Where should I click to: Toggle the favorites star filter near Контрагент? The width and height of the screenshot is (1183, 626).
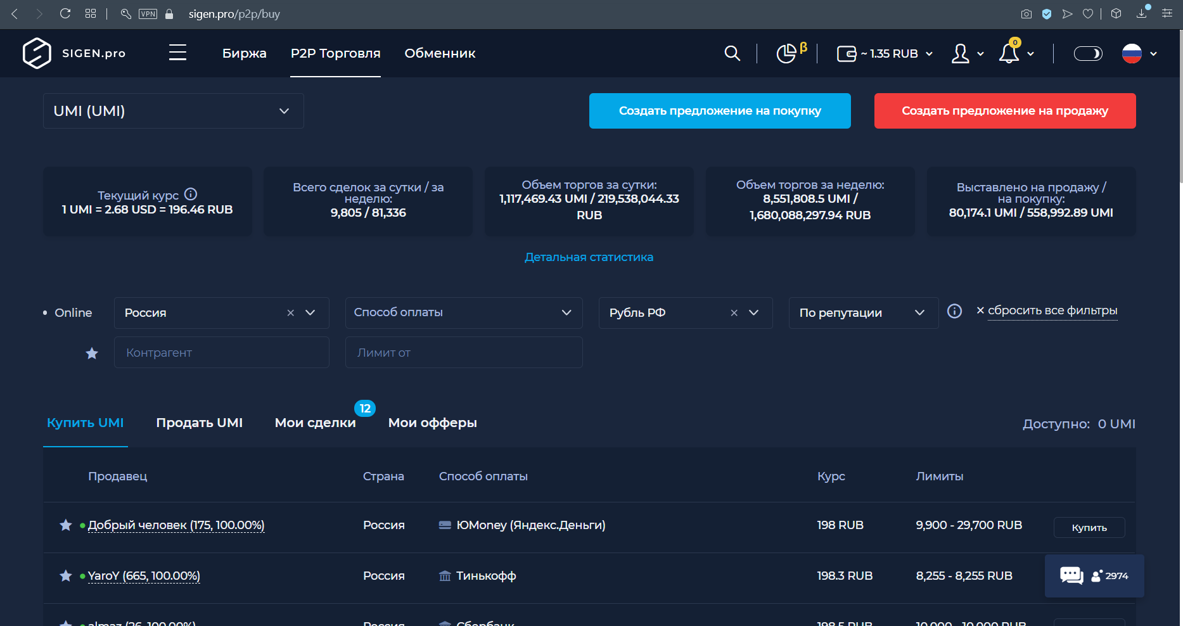click(92, 354)
